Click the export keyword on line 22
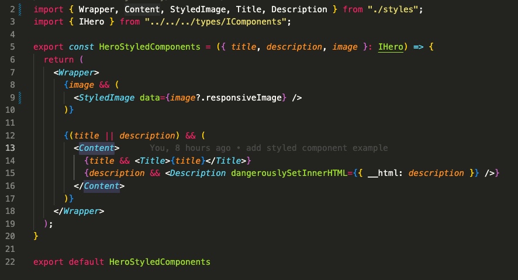 pos(48,262)
